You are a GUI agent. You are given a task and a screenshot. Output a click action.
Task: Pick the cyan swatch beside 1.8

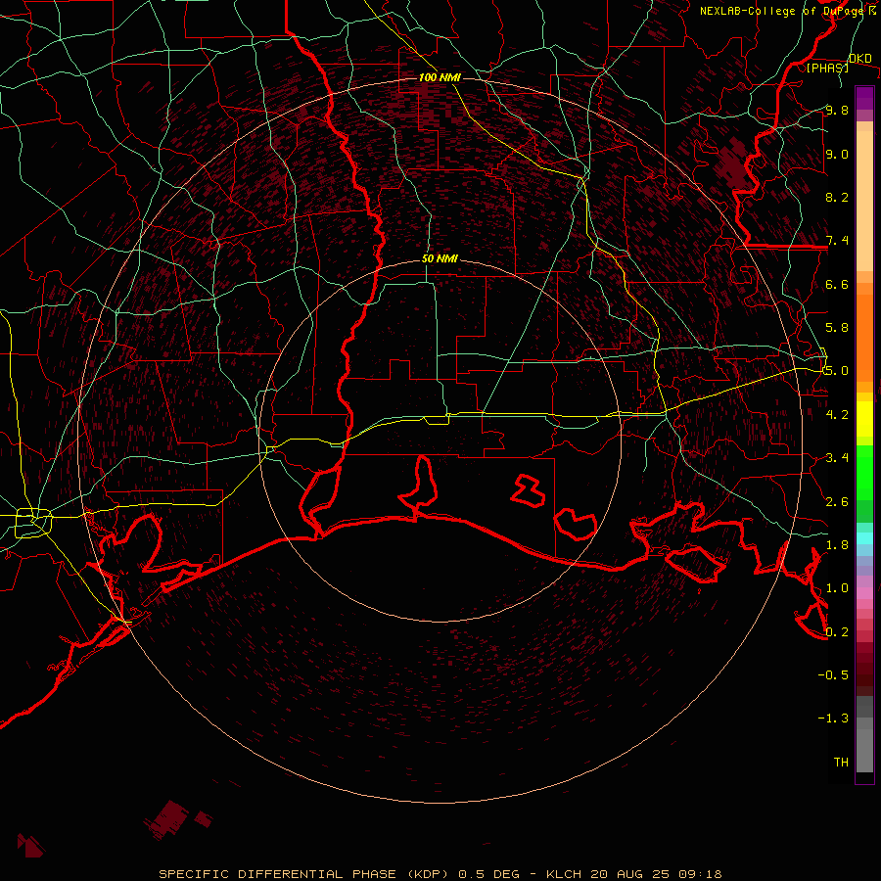[864, 538]
